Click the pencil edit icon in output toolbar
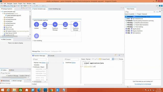Screen dimensions: 163x92 96,59
